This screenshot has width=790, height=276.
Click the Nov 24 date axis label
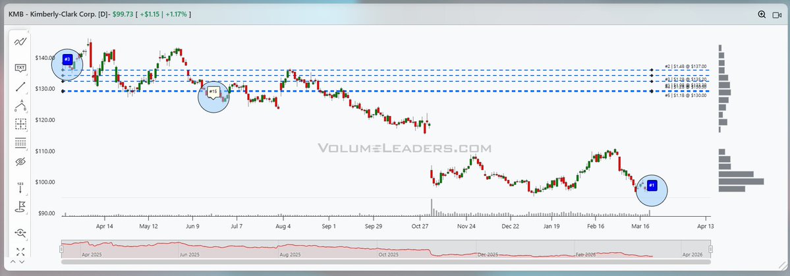tap(466, 226)
